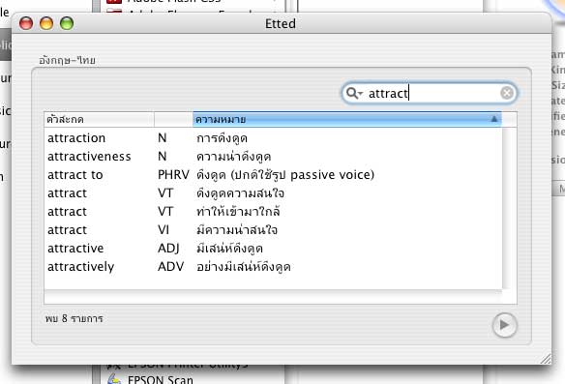This screenshot has width=565, height=384.
Task: Click the meaning อย่างมีเสน่ห์ดึงดูด
Action: 243,267
